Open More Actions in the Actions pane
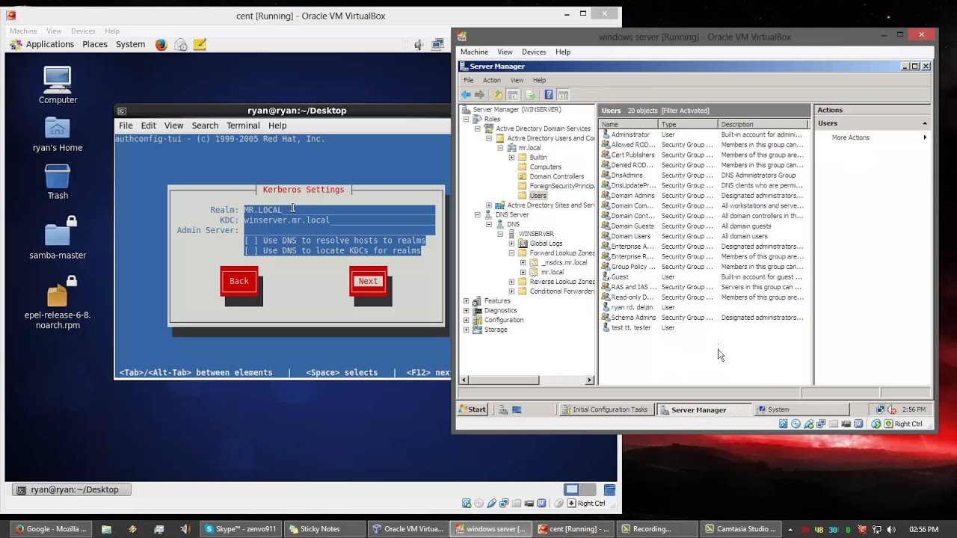Image resolution: width=957 pixels, height=538 pixels. (x=851, y=137)
